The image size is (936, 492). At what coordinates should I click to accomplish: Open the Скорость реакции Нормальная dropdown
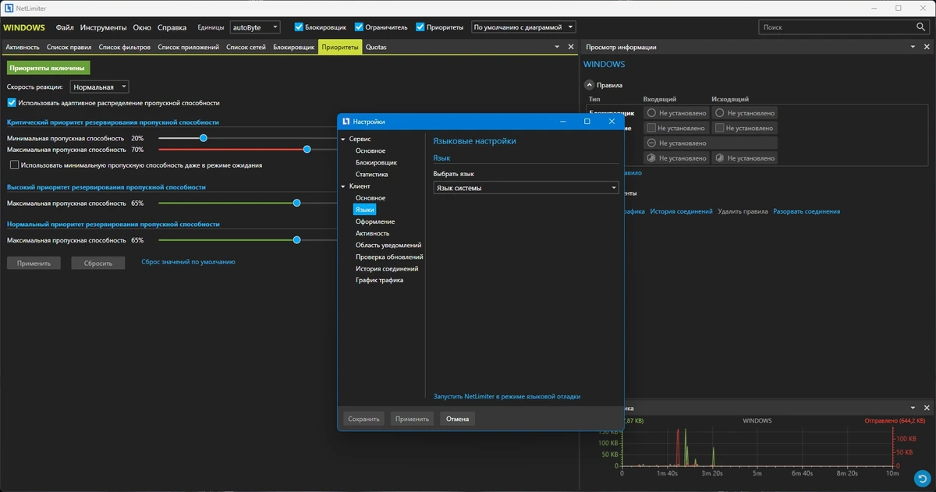pyautogui.click(x=100, y=87)
